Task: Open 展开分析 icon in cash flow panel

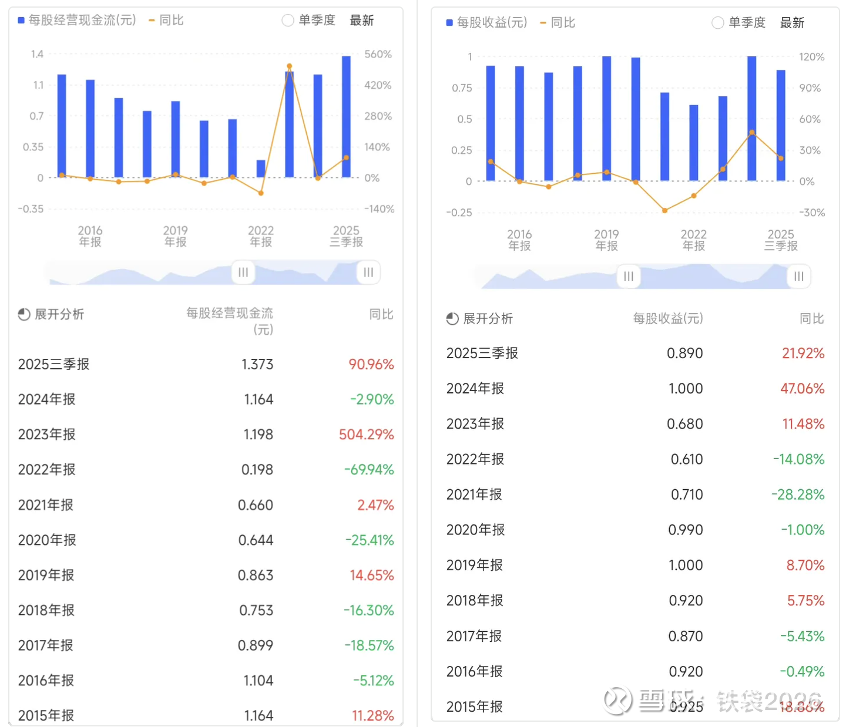Action: 24,315
